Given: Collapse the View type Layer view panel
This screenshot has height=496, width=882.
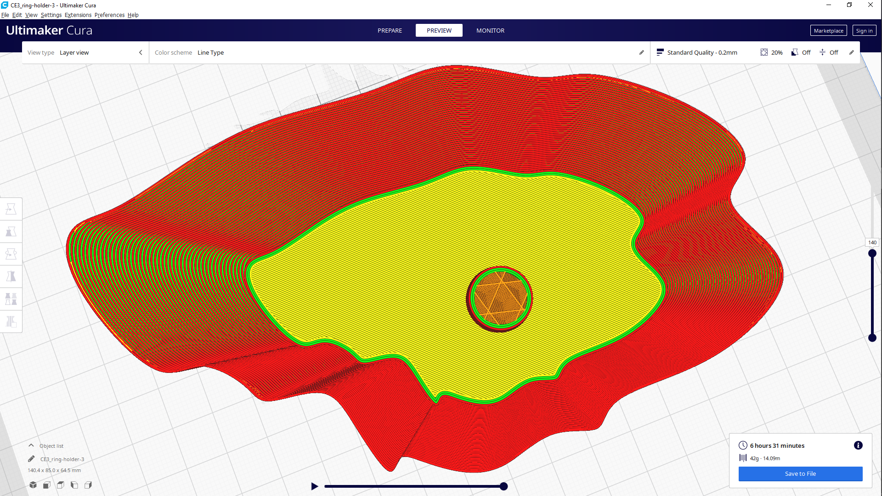Looking at the screenshot, I should coord(141,52).
